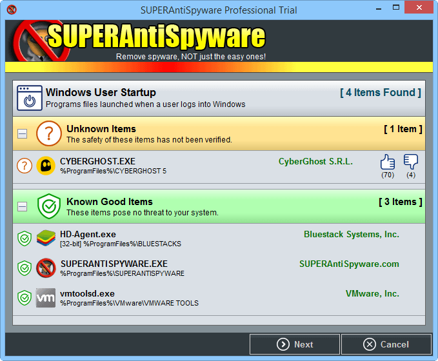This screenshot has height=361, width=438.
Task: Click the [ 3 Items ] count label
Action: 401,202
